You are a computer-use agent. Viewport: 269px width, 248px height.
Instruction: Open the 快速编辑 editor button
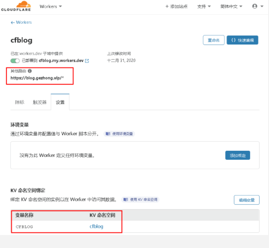tap(242, 40)
